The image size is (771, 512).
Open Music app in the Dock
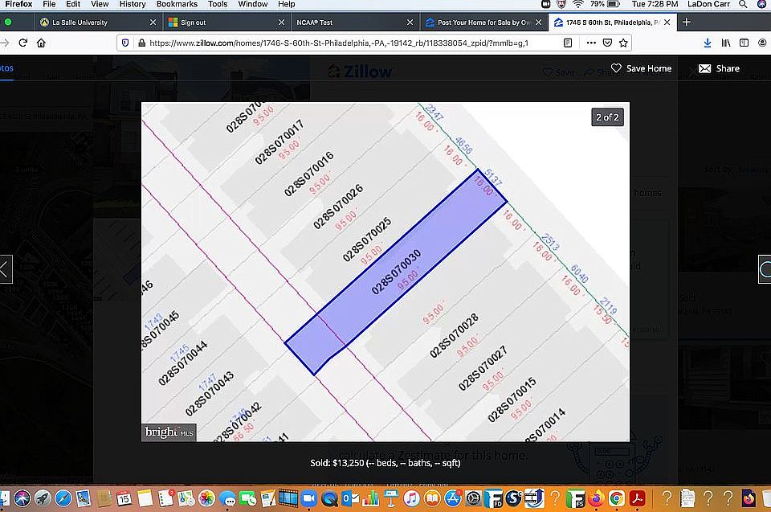click(x=411, y=498)
